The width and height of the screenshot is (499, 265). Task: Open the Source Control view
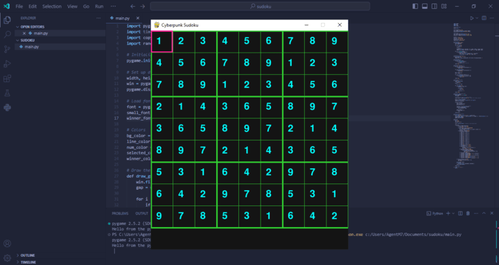click(7, 49)
